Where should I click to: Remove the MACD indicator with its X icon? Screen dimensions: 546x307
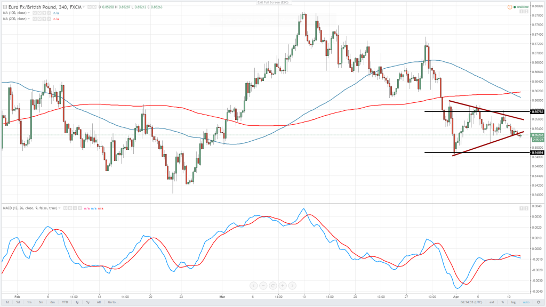[80, 208]
